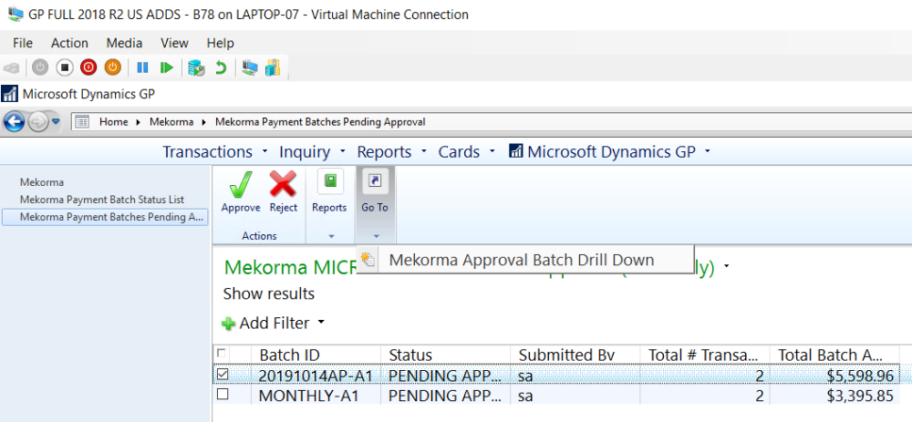Open the Add Filter dropdown
Screen dimensions: 912x422
pos(274,323)
